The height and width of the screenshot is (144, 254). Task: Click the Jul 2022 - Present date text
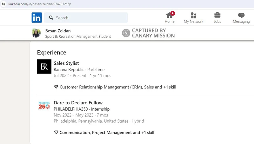point(83,76)
